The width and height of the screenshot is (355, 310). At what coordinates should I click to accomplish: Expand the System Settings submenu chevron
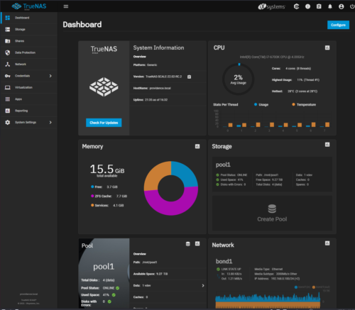coord(50,122)
